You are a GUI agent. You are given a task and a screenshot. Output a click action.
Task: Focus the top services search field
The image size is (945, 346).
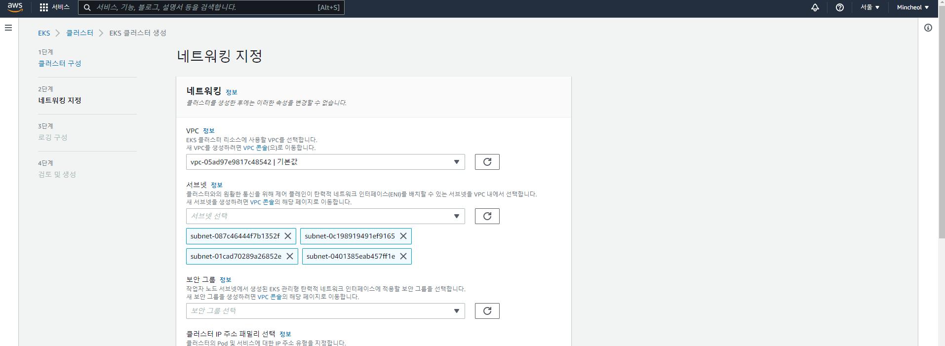tap(211, 7)
